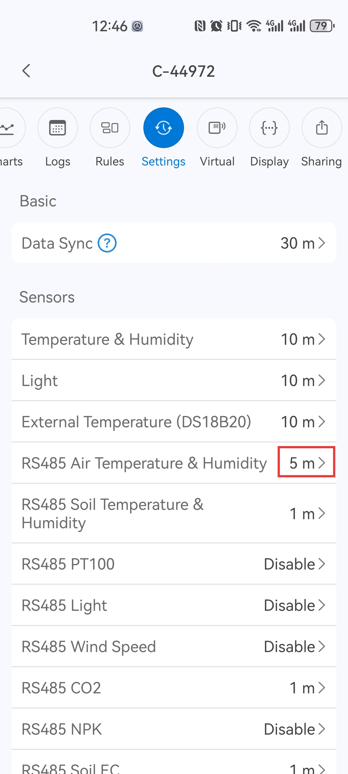Switch to the Logs tab label
Screen dimensions: 348x774
point(58,162)
